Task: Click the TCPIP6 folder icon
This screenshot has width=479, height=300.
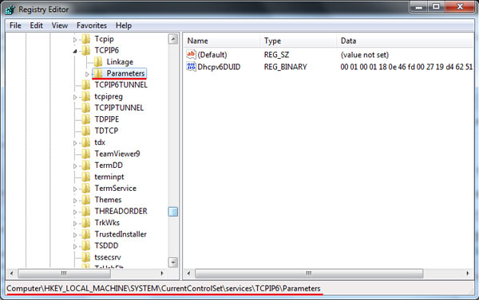Action: point(86,50)
